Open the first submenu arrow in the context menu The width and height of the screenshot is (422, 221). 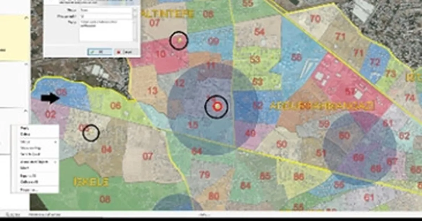[55, 142]
